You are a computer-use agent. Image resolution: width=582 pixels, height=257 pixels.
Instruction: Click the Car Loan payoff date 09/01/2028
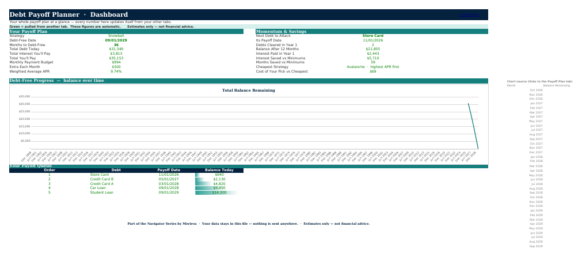pyautogui.click(x=169, y=188)
